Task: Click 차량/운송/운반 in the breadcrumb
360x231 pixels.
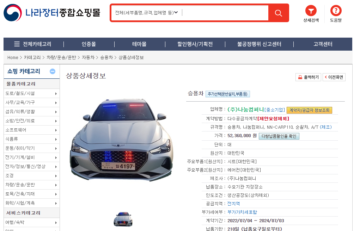Action: (x=61, y=57)
